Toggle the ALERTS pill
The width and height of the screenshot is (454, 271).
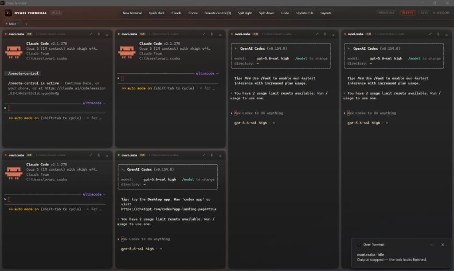tap(408, 13)
